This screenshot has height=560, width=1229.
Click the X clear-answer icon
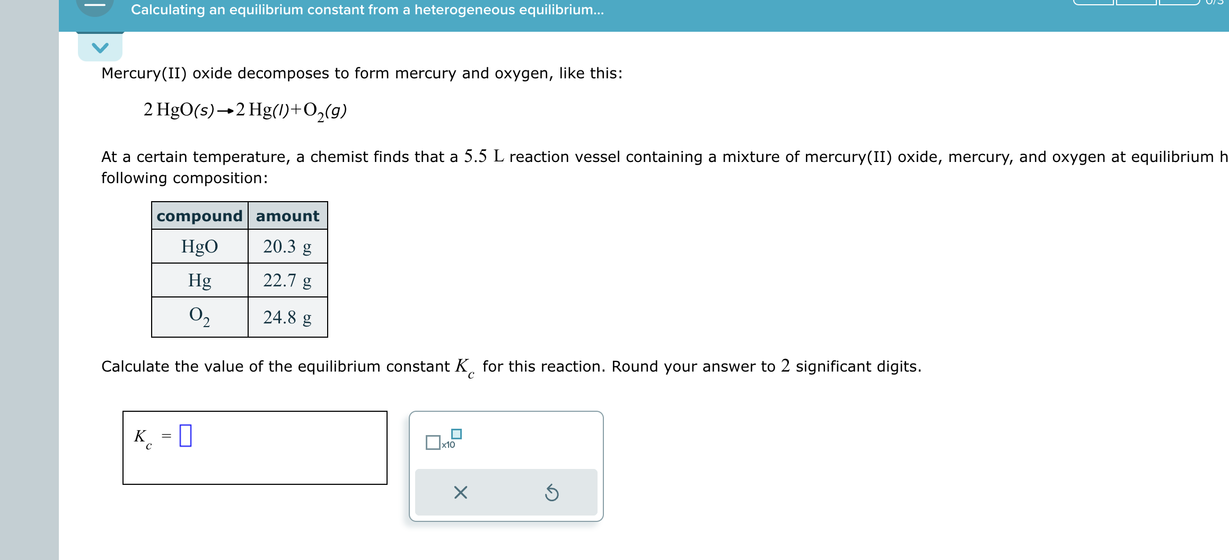click(460, 492)
